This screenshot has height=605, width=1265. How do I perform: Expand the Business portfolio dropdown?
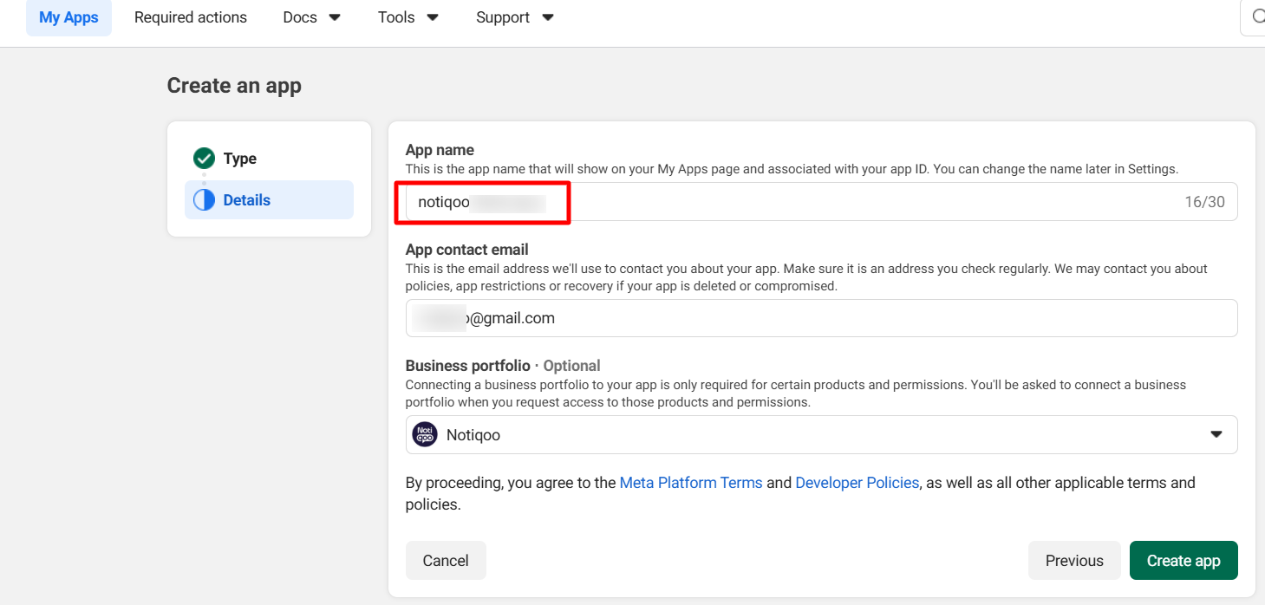click(x=1215, y=434)
